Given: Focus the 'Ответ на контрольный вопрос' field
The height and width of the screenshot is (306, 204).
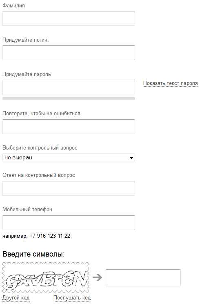Looking at the screenshot, I should click(69, 188).
